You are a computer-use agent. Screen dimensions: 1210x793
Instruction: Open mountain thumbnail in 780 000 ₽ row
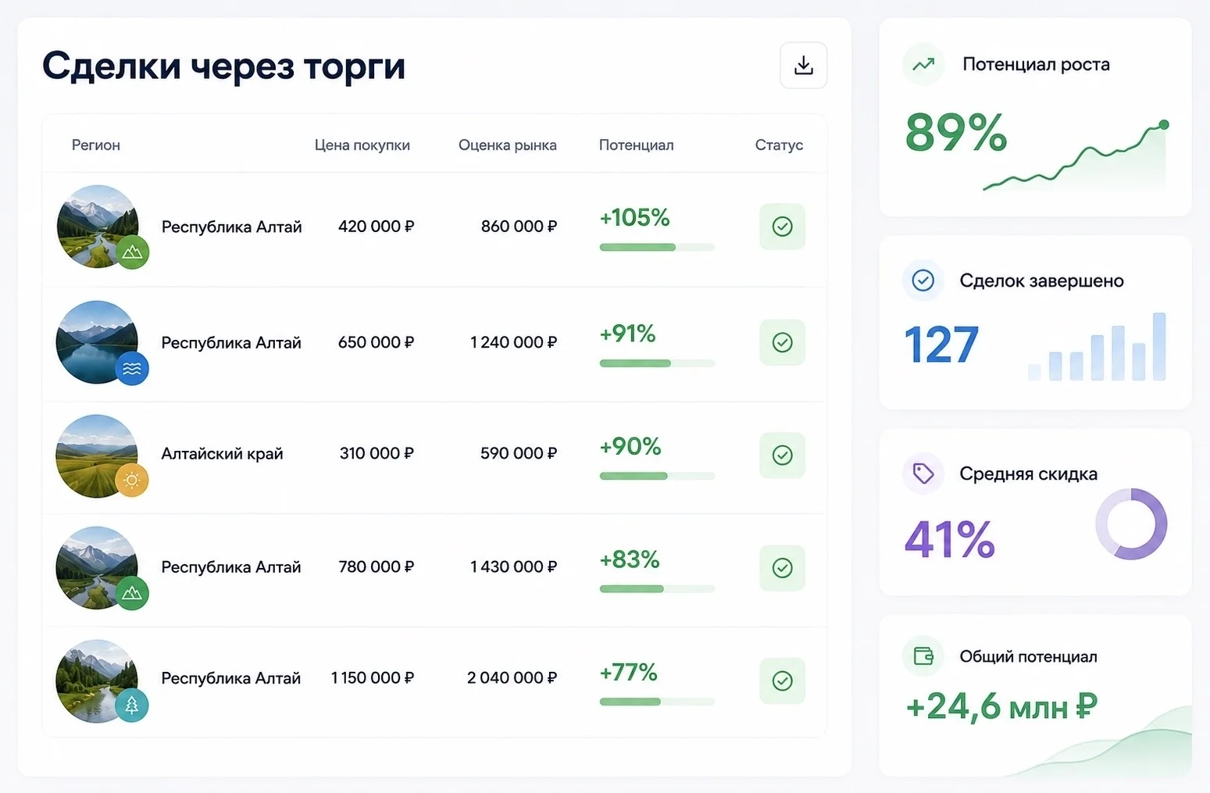pos(97,568)
